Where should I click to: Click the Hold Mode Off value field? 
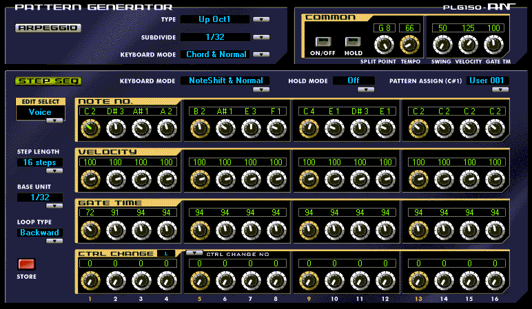point(354,81)
